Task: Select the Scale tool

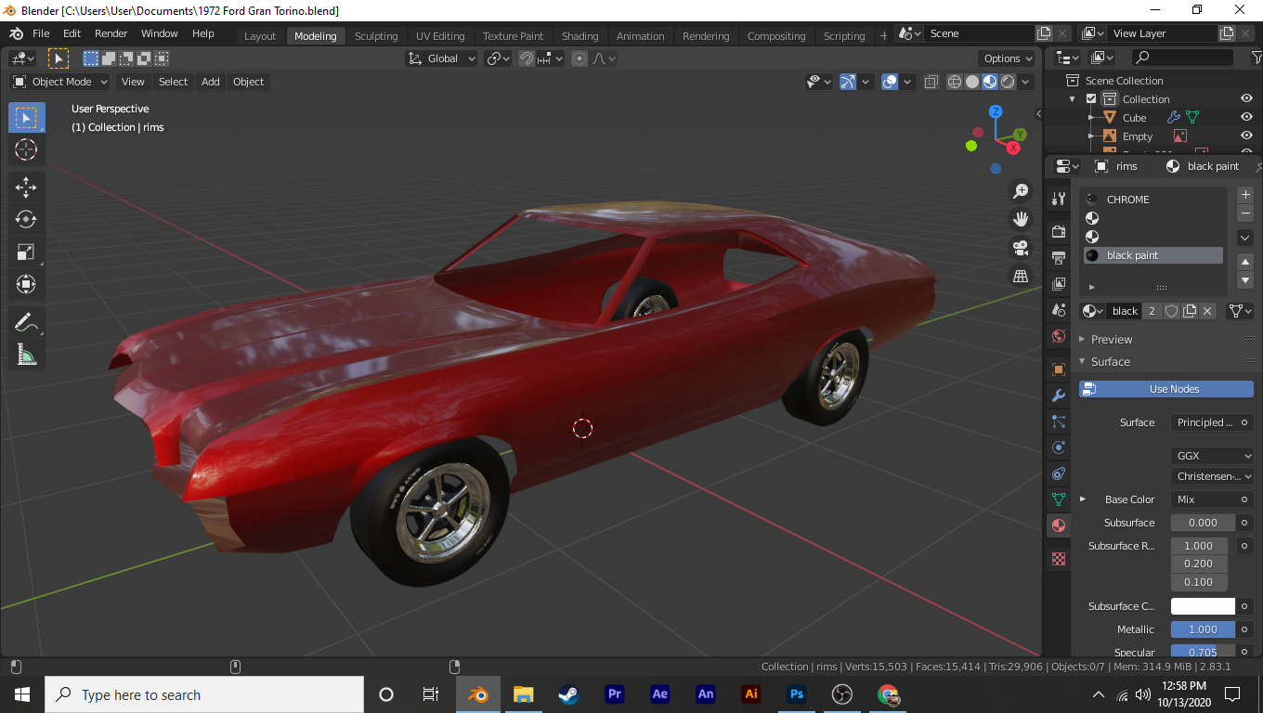Action: point(26,252)
